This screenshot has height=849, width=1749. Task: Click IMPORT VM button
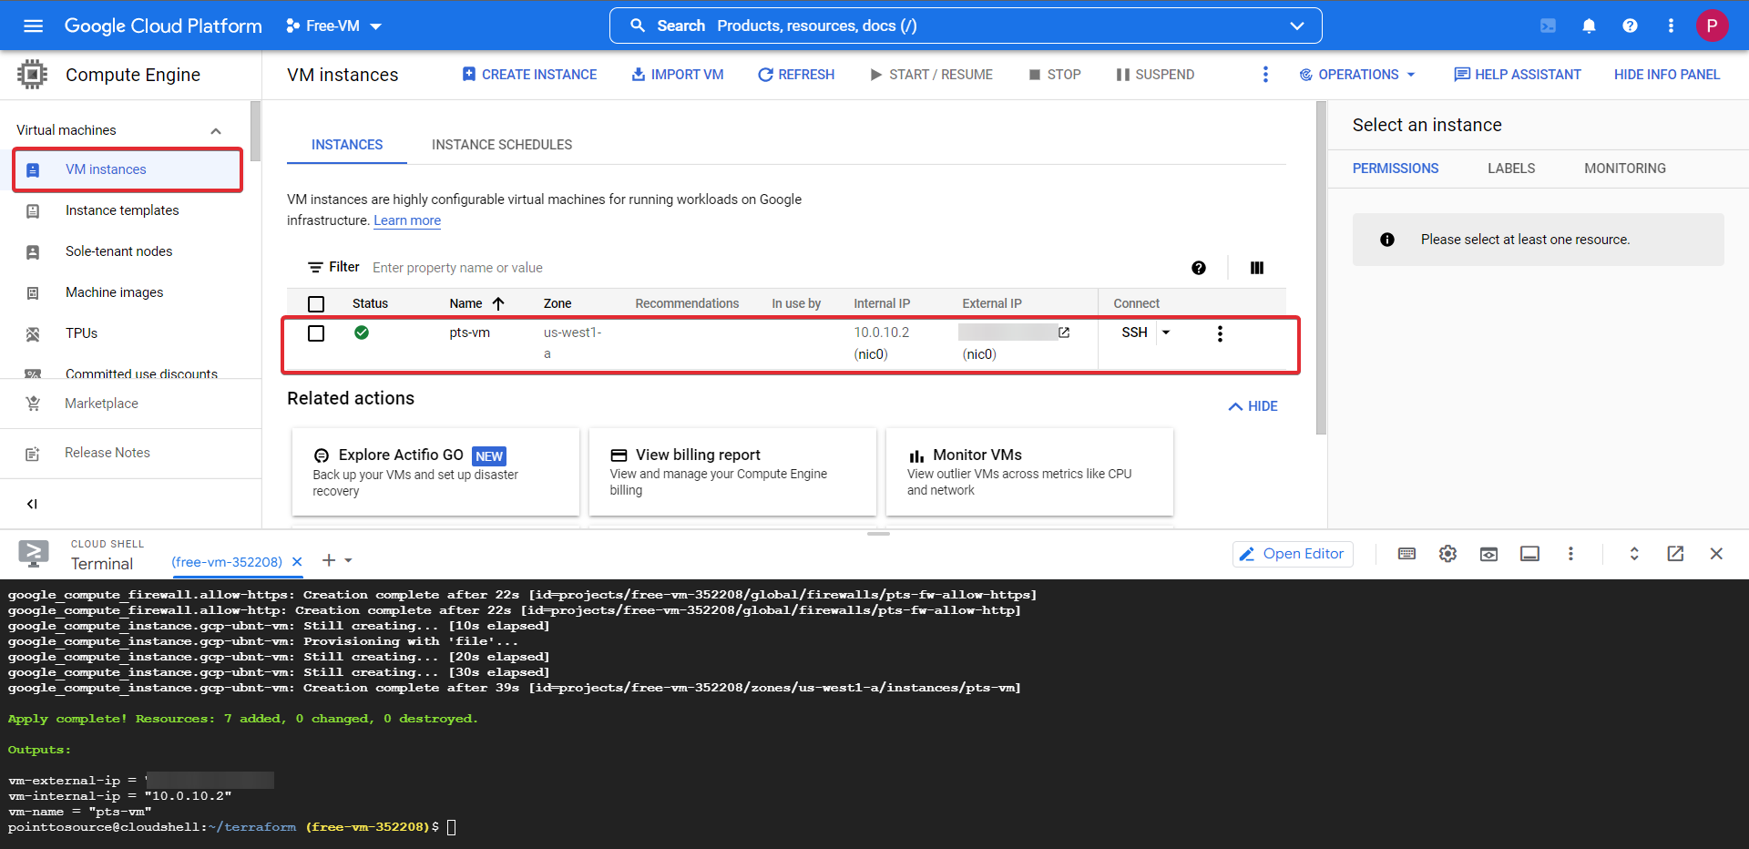point(678,75)
